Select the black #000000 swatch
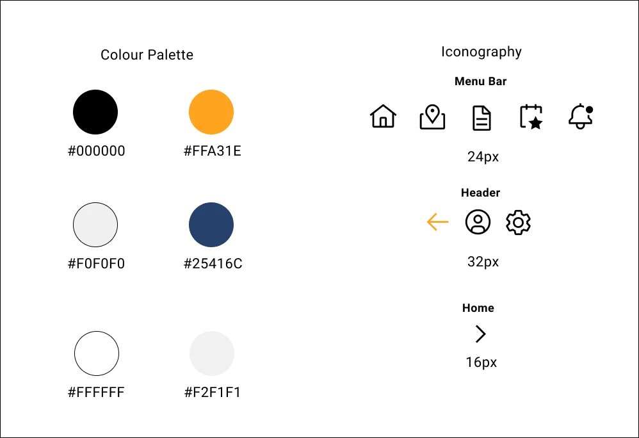 [x=95, y=112]
